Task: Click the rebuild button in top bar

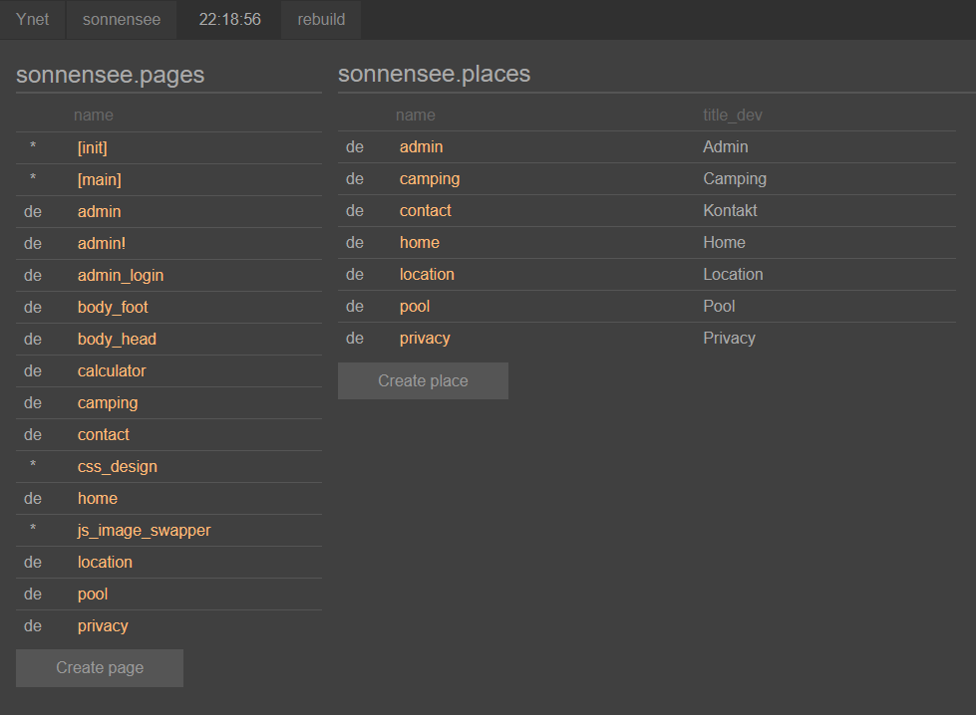Action: 320,20
